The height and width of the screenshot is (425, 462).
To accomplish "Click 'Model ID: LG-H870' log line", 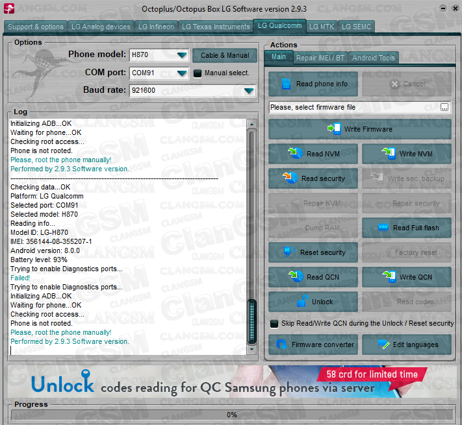I will pos(39,232).
